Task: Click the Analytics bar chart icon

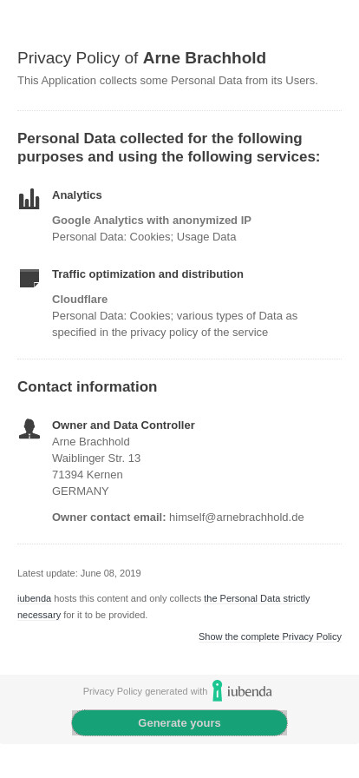Action: (29, 199)
